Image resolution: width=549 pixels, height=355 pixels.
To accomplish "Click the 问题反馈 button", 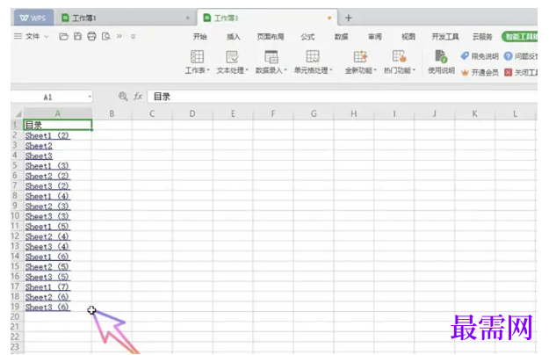I will point(521,56).
